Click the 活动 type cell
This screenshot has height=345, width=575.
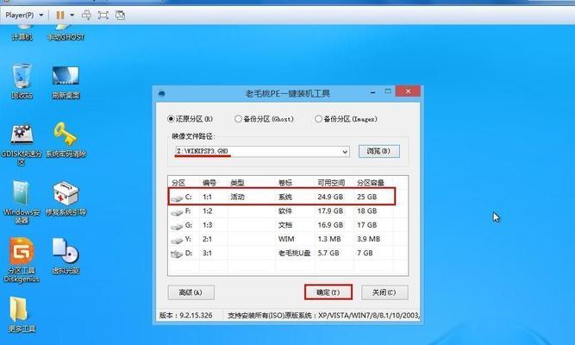coord(237,198)
